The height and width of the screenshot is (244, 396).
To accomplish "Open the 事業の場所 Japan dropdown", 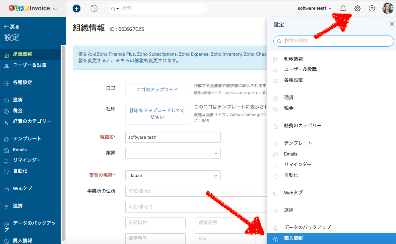I will tap(173, 176).
